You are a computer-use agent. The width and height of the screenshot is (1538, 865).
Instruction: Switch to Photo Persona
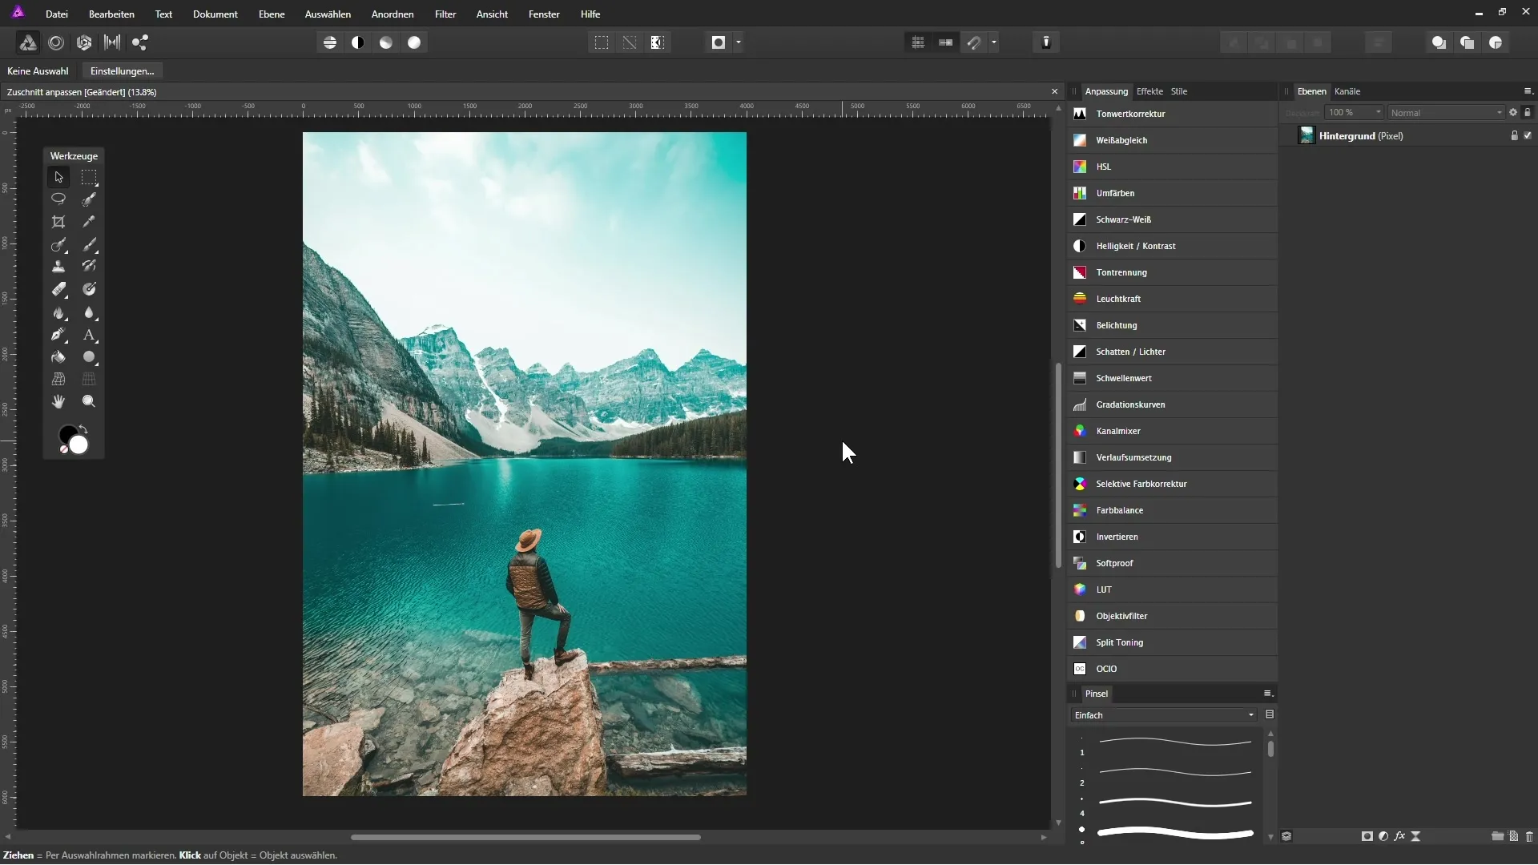pos(28,42)
